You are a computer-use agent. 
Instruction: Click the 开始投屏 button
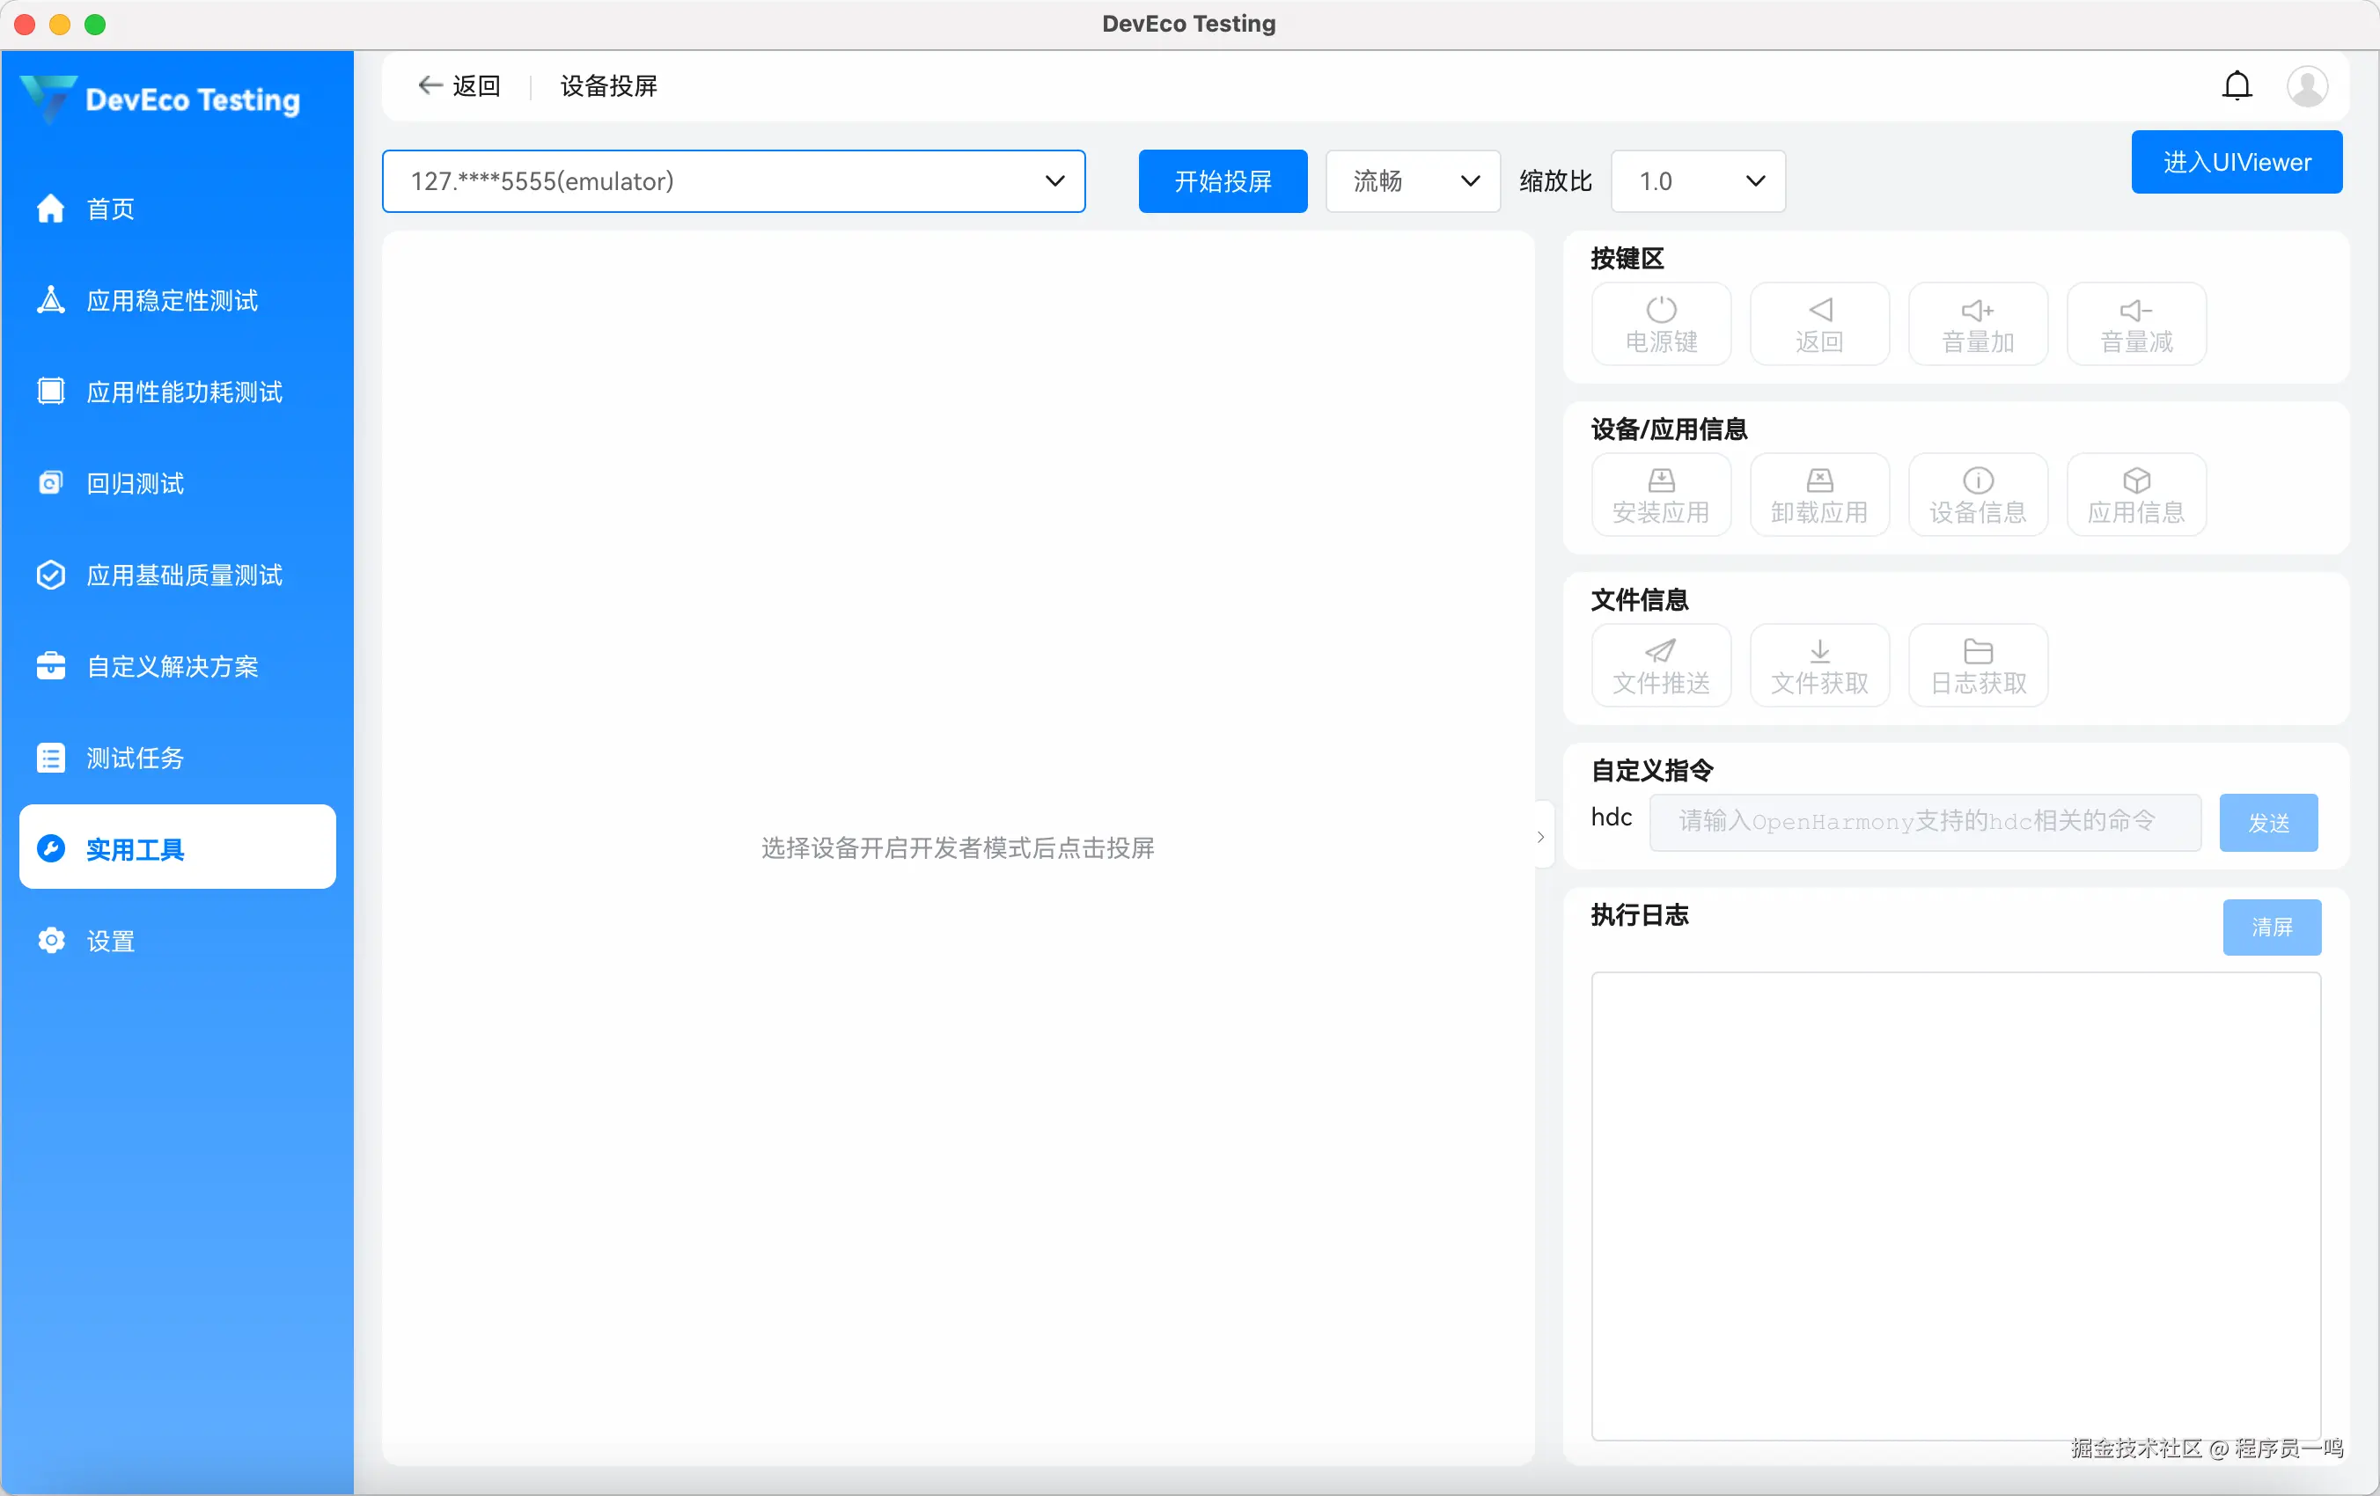pyautogui.click(x=1222, y=180)
